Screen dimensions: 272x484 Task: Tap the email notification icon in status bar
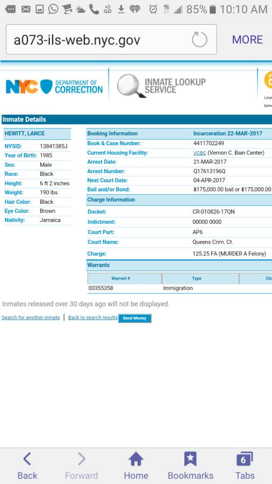click(26, 10)
